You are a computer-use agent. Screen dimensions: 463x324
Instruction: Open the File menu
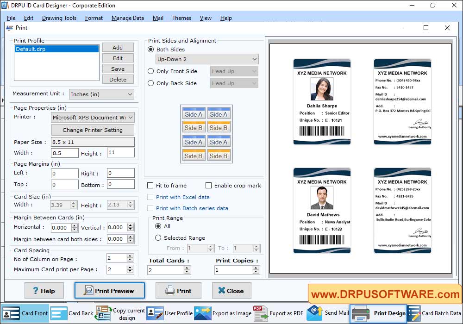[11, 18]
